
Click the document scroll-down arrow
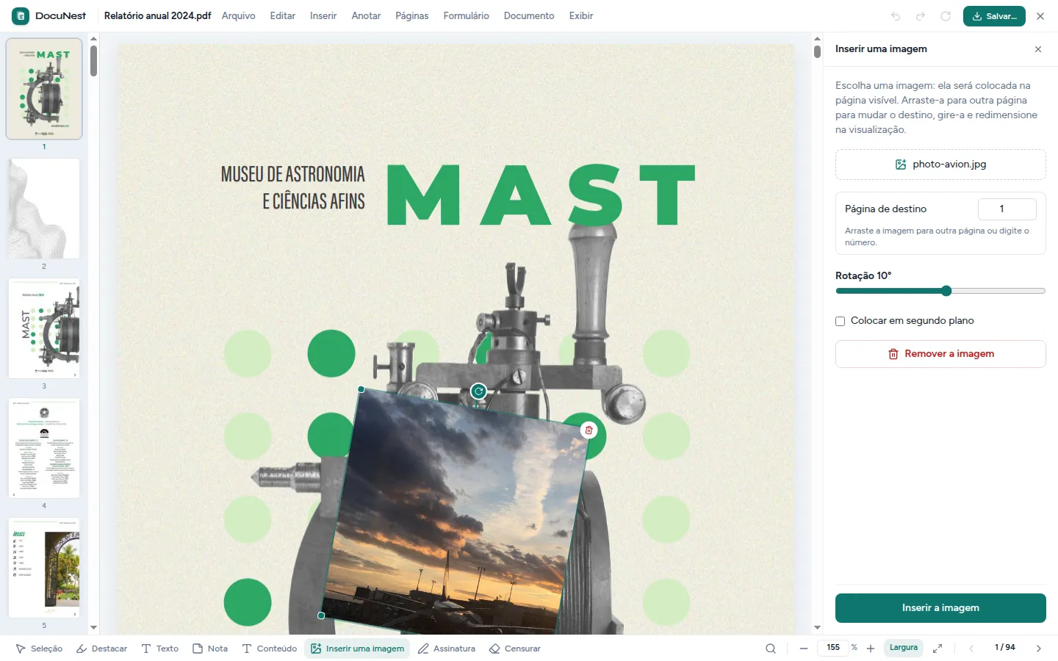point(817,628)
